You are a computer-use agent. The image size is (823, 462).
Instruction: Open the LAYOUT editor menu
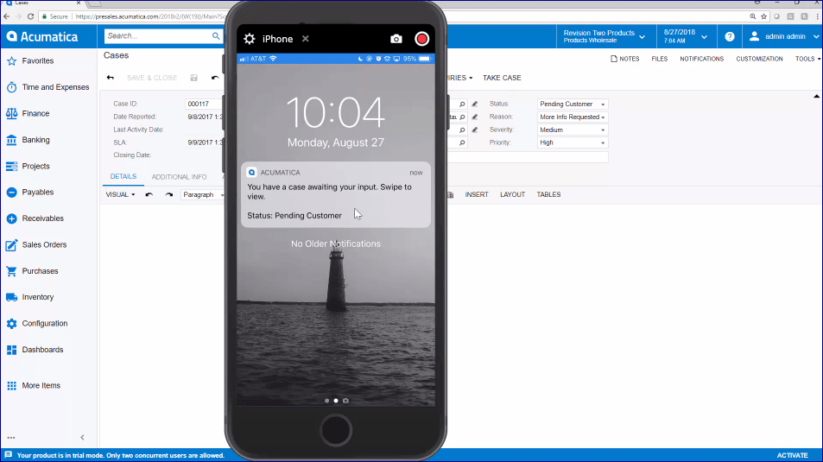512,195
